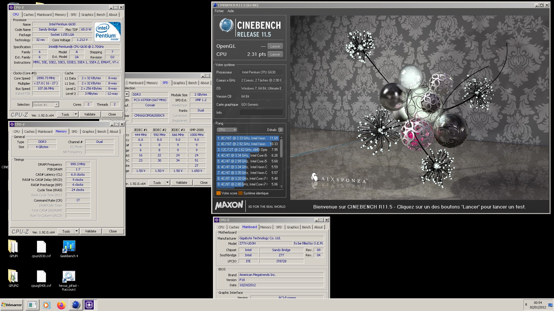Click the Votre score orange swatch
This screenshot has width=554, height=311.
pos(218,193)
